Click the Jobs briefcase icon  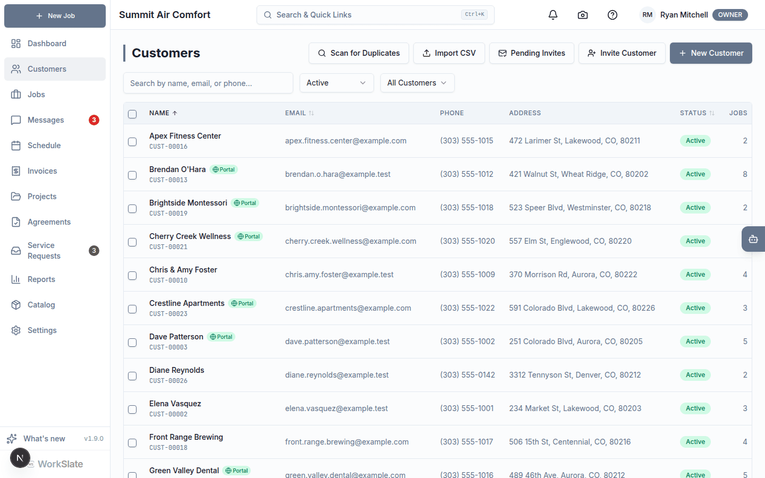pos(16,95)
